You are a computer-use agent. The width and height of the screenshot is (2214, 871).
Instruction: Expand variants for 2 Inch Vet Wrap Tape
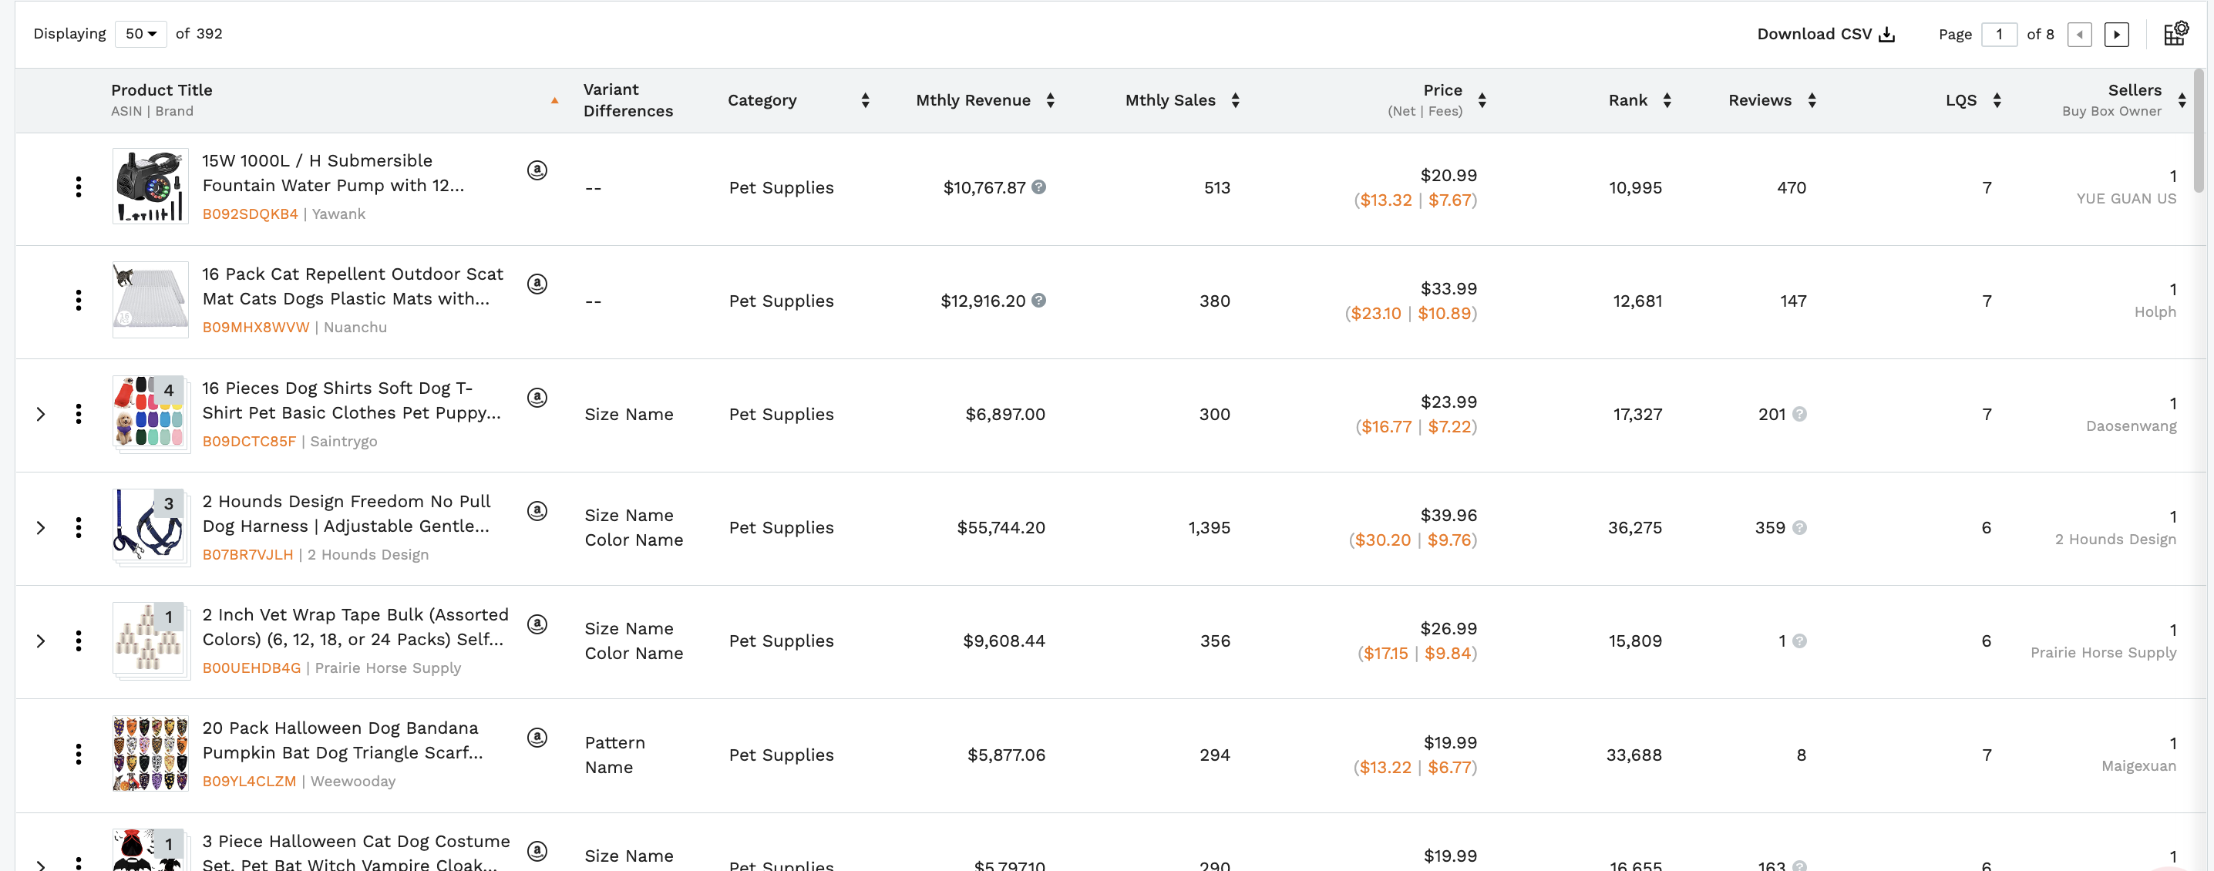click(x=40, y=641)
